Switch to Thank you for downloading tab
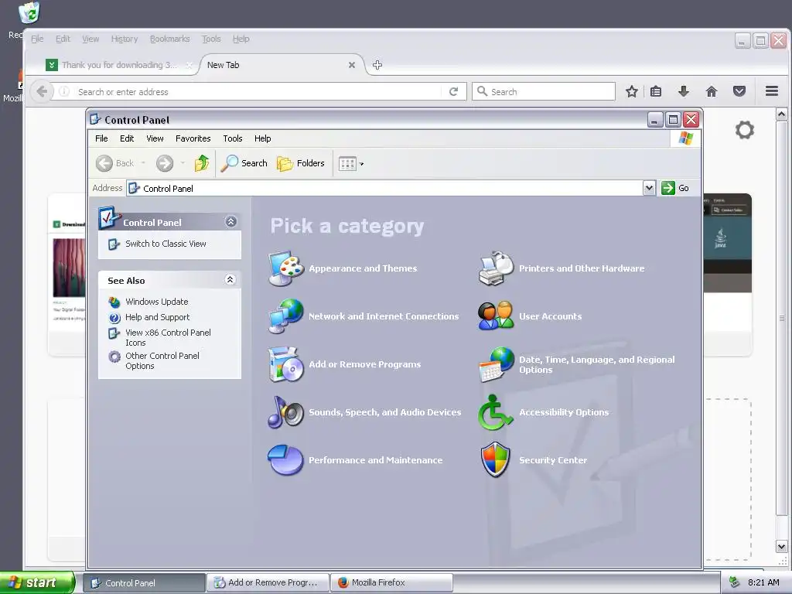The height and width of the screenshot is (594, 792). [x=119, y=65]
